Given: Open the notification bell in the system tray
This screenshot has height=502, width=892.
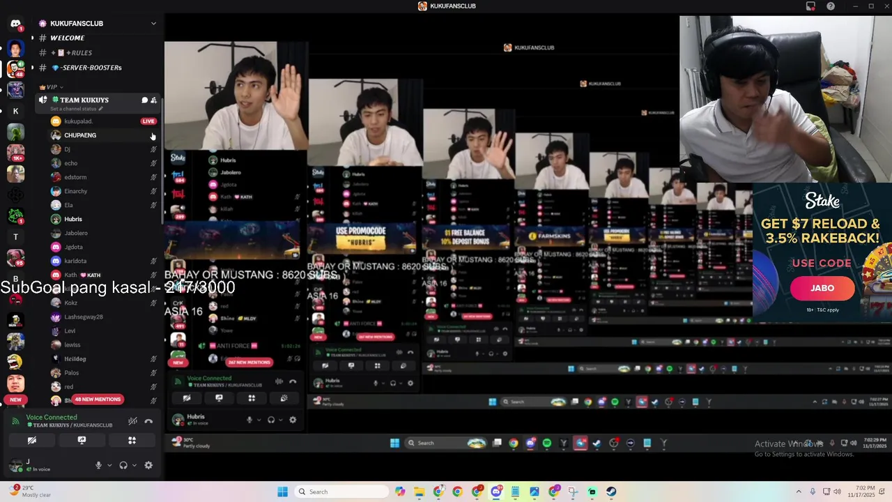Looking at the screenshot, I should [881, 492].
